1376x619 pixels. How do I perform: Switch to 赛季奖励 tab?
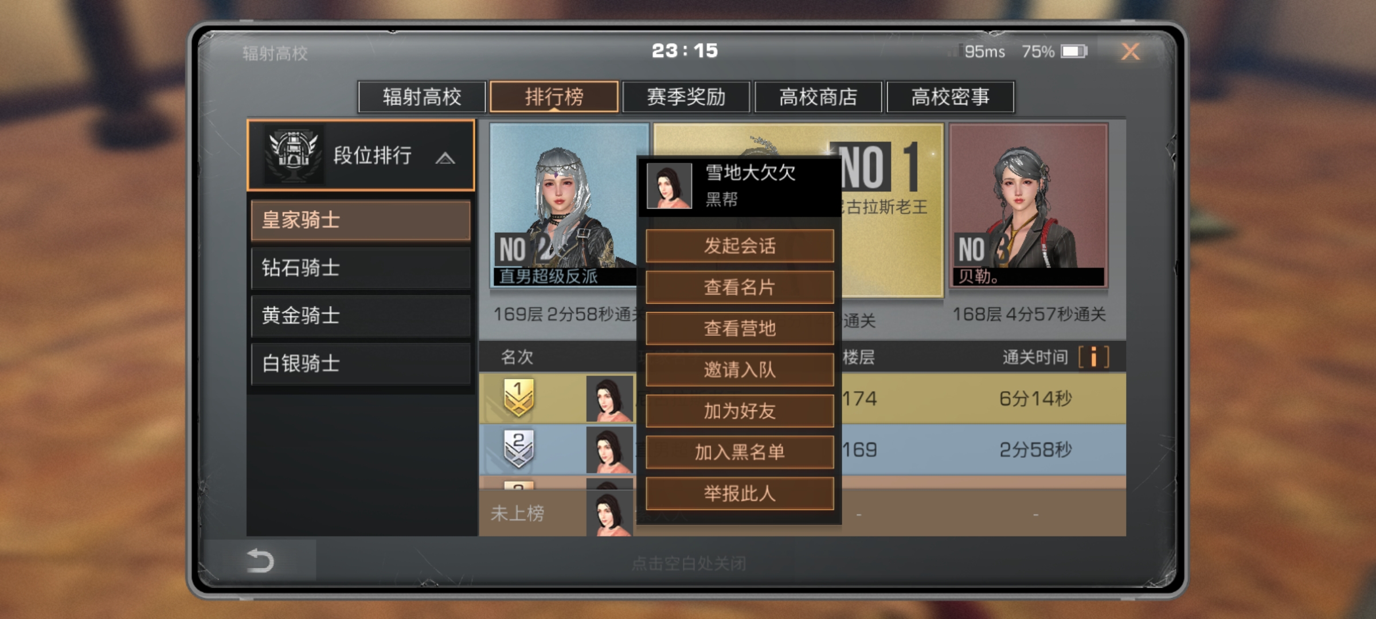pyautogui.click(x=686, y=97)
